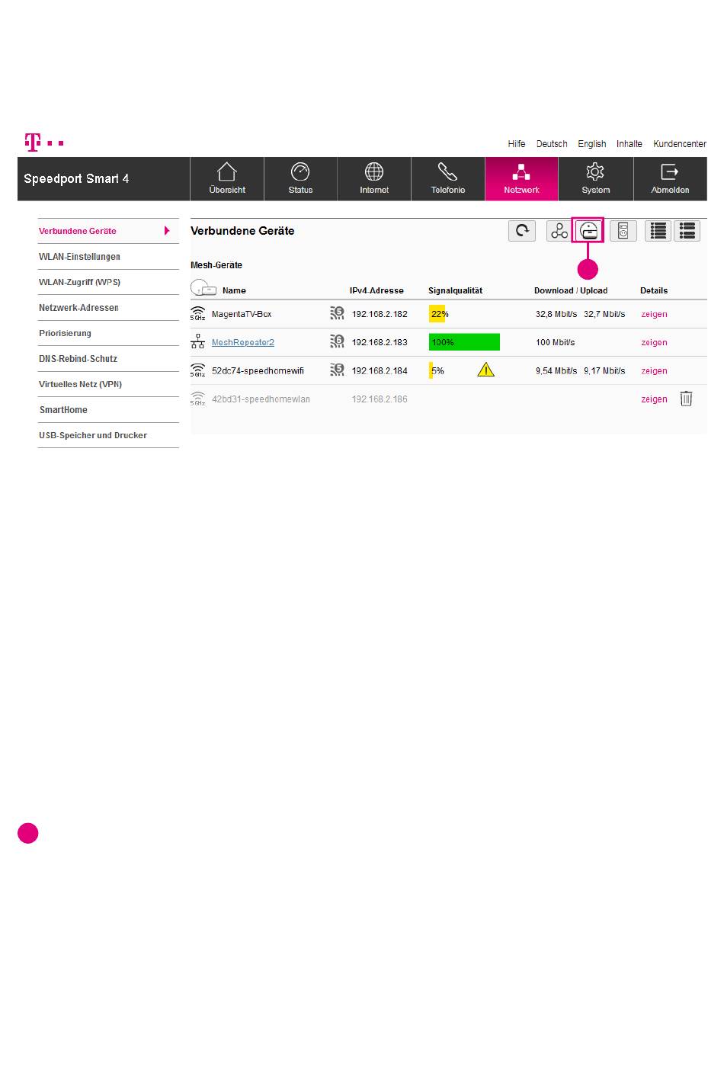Show details for MagentaTV-Box via zeigen
The image size is (724, 1086).
click(x=654, y=314)
